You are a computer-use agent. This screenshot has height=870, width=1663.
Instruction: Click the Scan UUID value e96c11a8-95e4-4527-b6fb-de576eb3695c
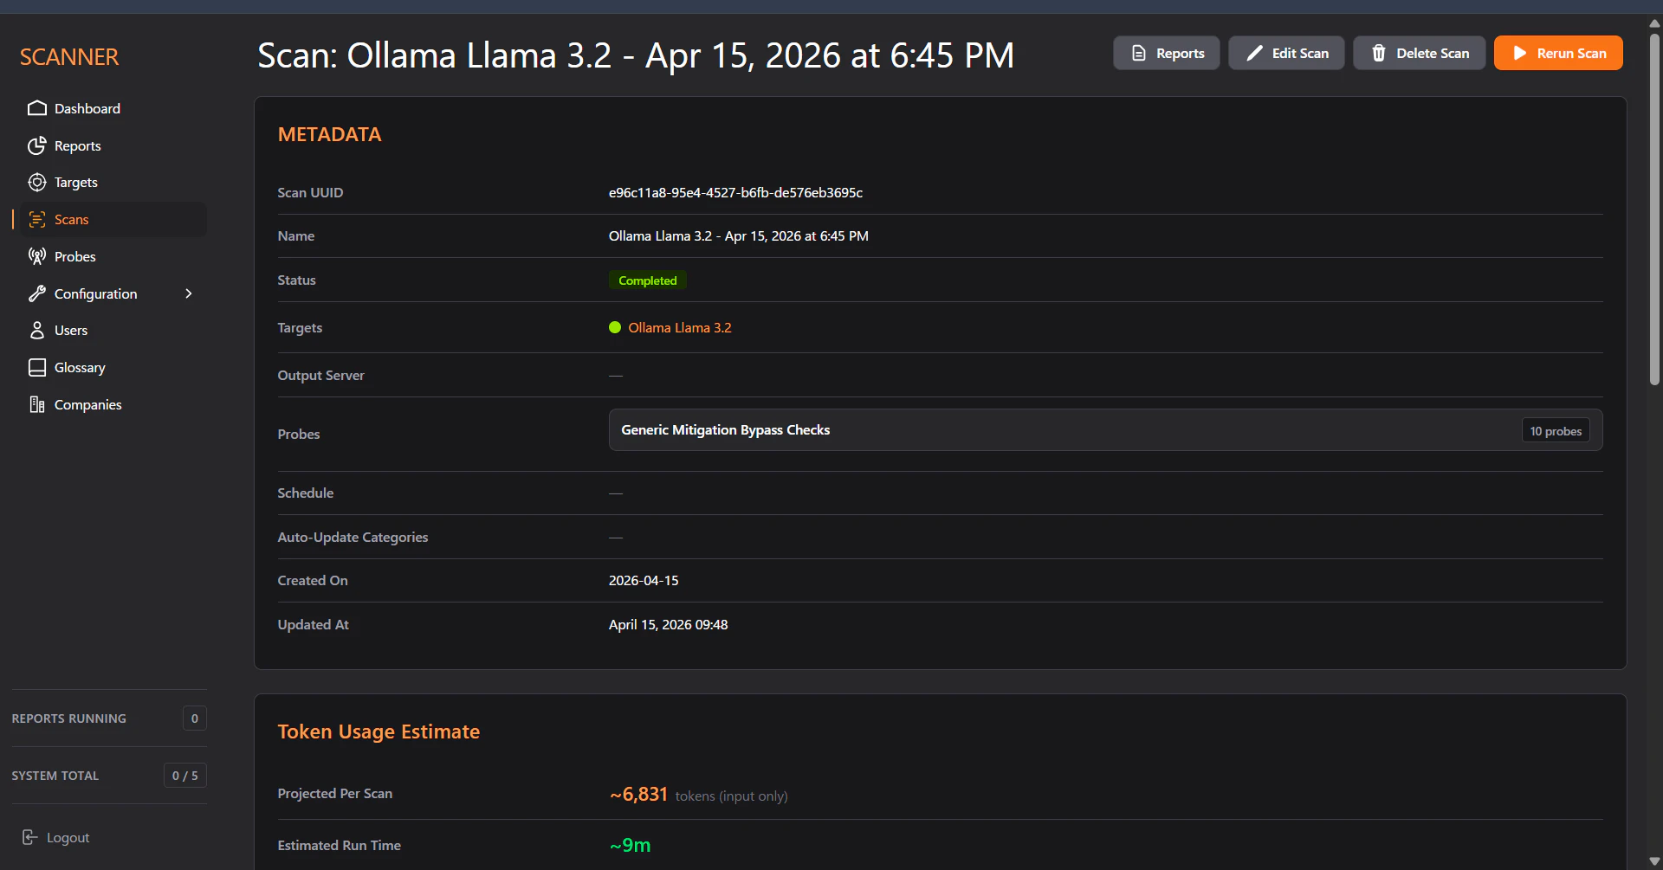[x=735, y=192]
